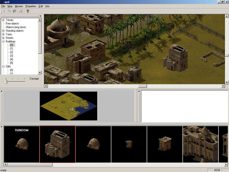Viewport: 229px width, 172px height.
Task: Open the Properties menu
Action: [31, 6]
